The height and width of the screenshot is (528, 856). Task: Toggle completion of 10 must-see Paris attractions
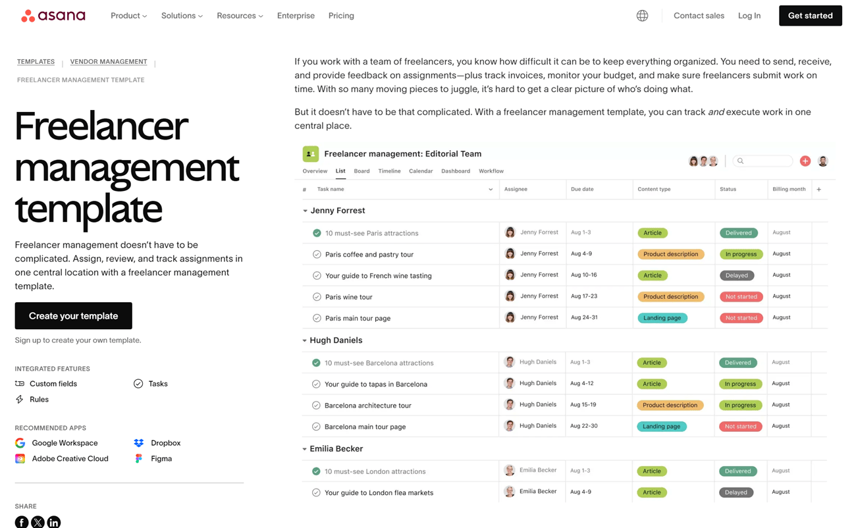coord(317,233)
